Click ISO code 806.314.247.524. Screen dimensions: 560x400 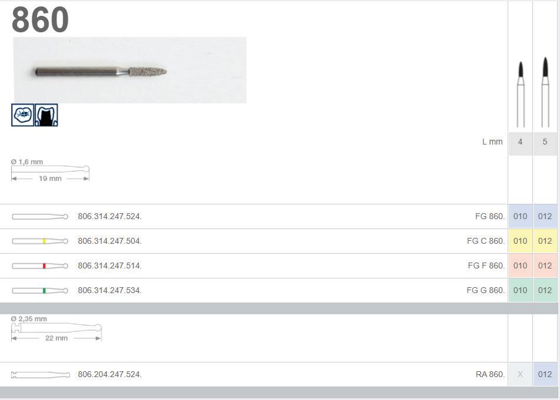pyautogui.click(x=109, y=216)
